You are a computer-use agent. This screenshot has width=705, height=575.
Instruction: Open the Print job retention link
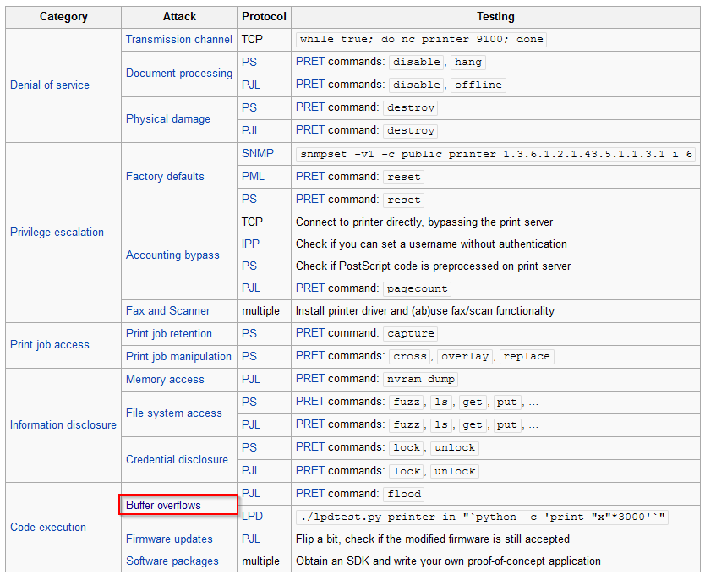click(168, 334)
